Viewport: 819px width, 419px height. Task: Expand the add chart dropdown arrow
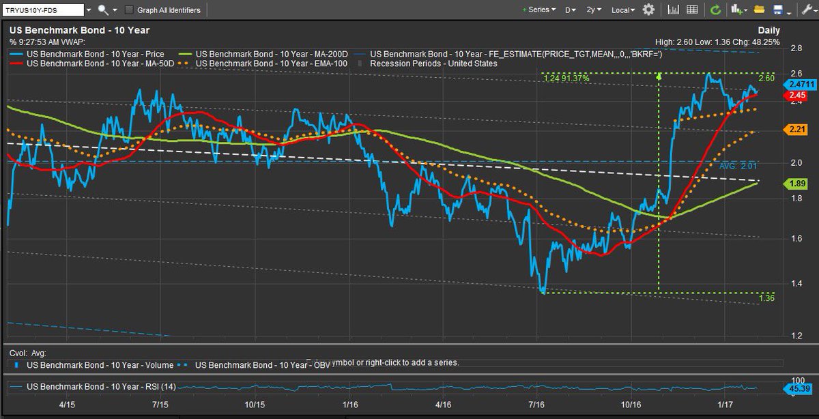click(x=745, y=11)
